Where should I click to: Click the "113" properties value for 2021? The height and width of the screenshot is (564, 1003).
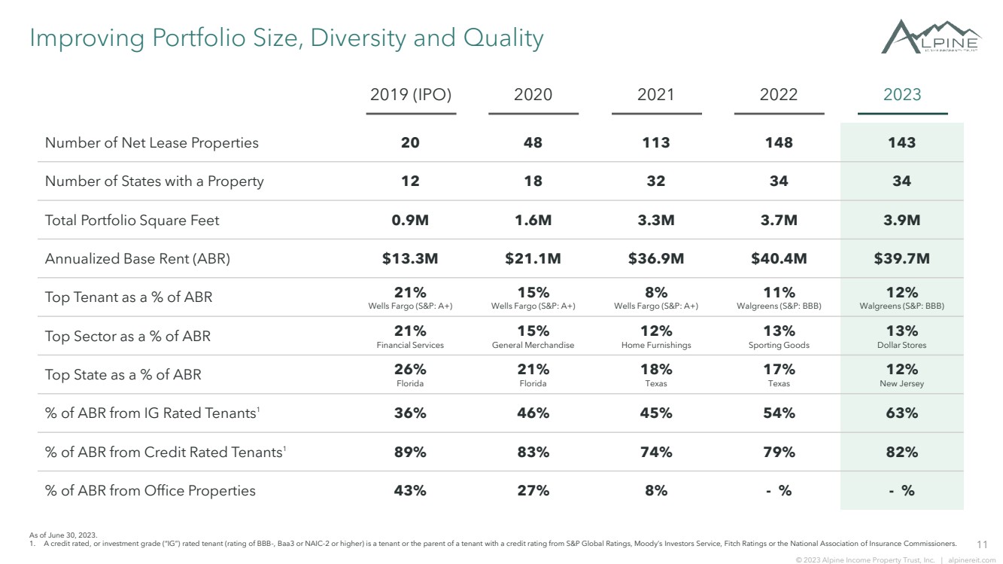click(x=656, y=142)
